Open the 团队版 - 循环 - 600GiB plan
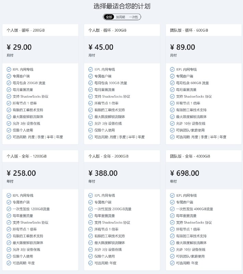Image resolution: width=243 pixels, height=274 pixels. 189,30
